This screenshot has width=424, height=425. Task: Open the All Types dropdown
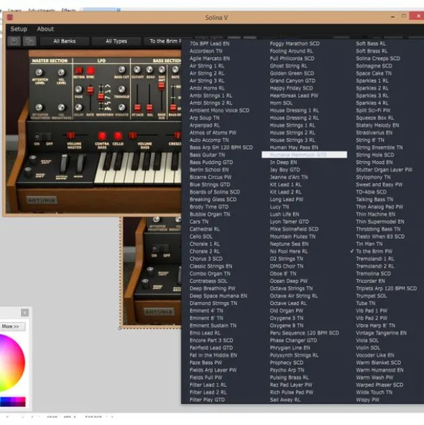click(116, 41)
